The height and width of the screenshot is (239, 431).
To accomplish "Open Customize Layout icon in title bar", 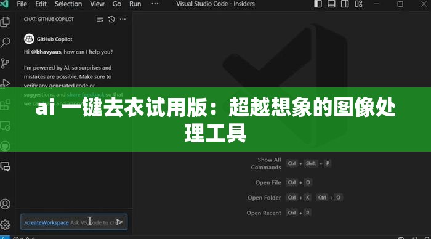I will tap(358, 4).
